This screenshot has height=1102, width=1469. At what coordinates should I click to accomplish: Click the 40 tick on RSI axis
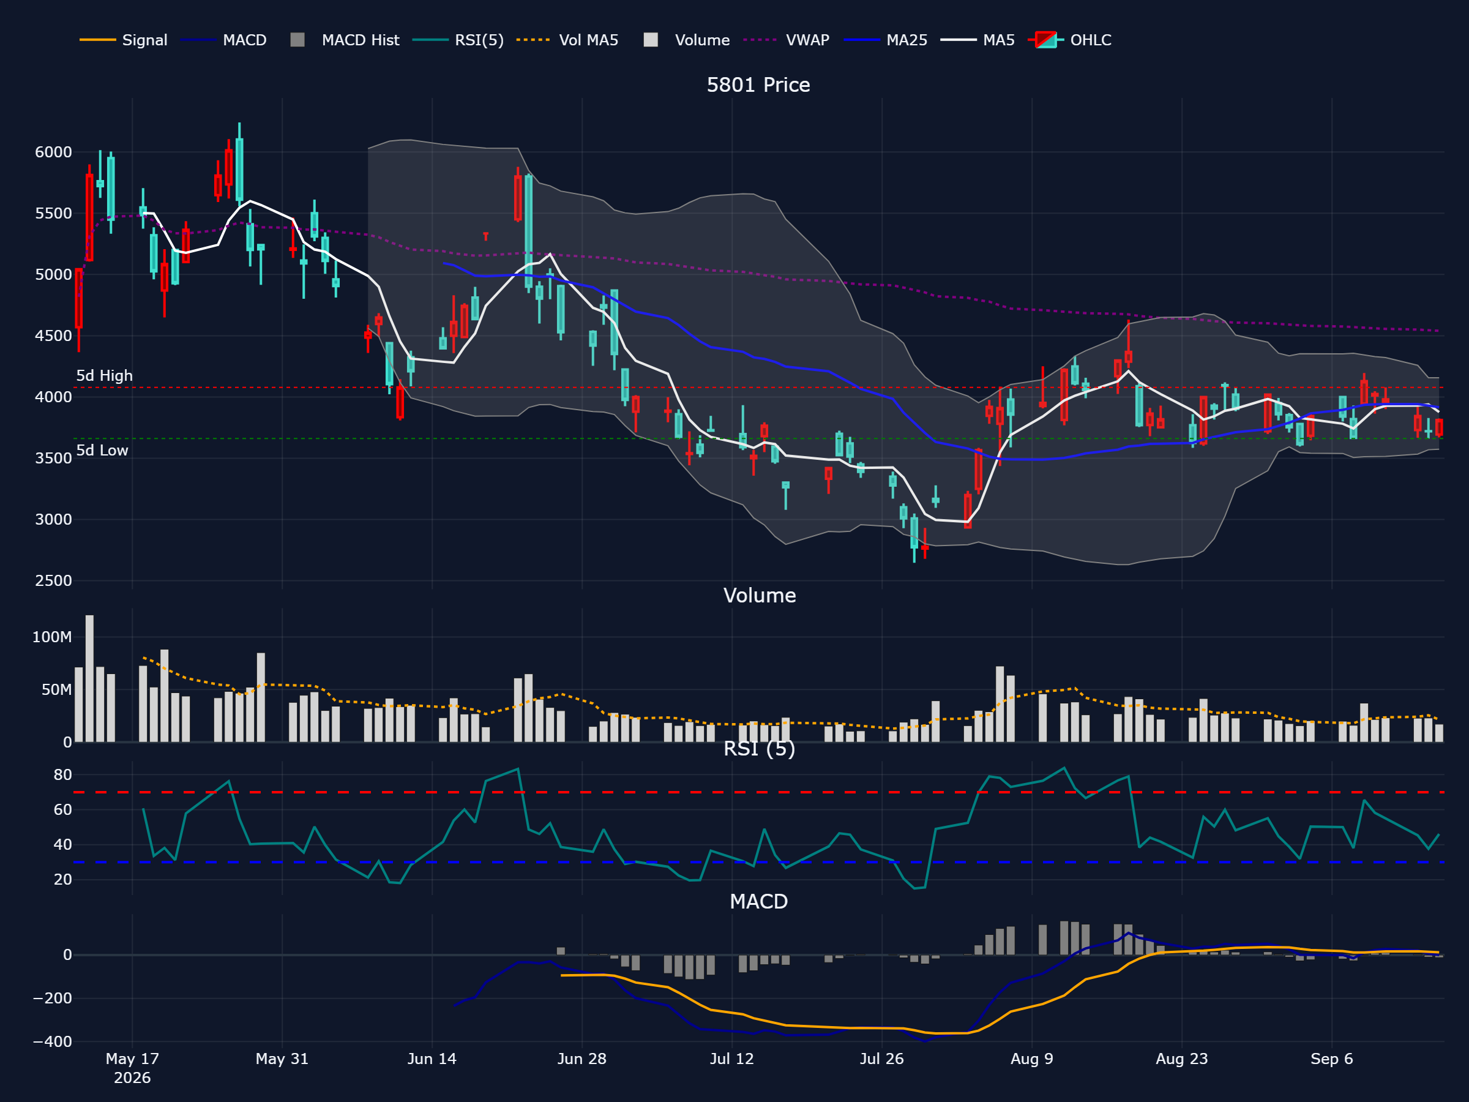[x=62, y=844]
